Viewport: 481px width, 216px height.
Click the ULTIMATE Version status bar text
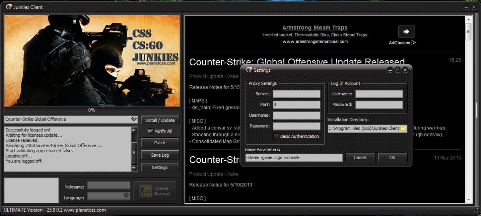(55, 210)
